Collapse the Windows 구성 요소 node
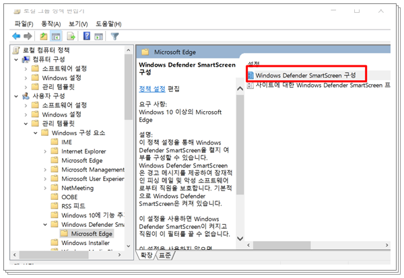This screenshot has height=278, width=404. pyautogui.click(x=36, y=133)
